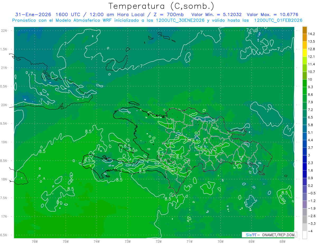Click the colorbar value "0.2"
This screenshot has width=317, height=245.
pos(311,186)
